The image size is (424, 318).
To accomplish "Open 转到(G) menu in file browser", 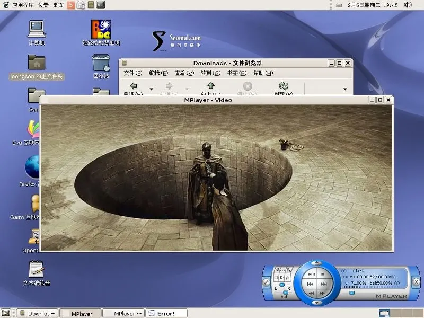I will coord(210,73).
